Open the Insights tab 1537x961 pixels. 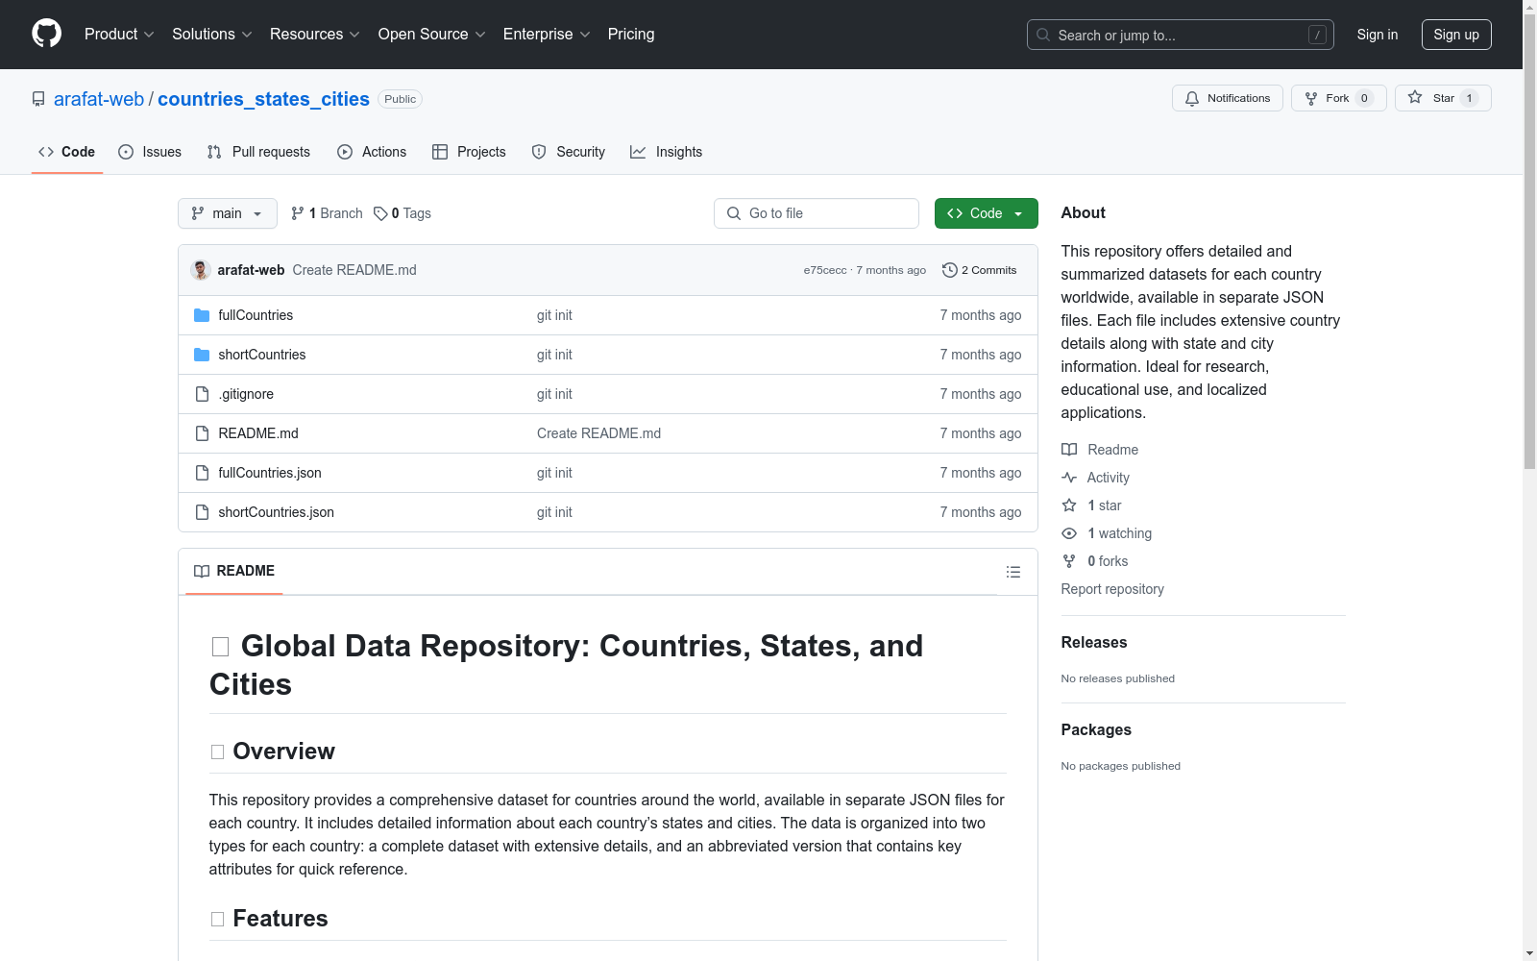[666, 152]
